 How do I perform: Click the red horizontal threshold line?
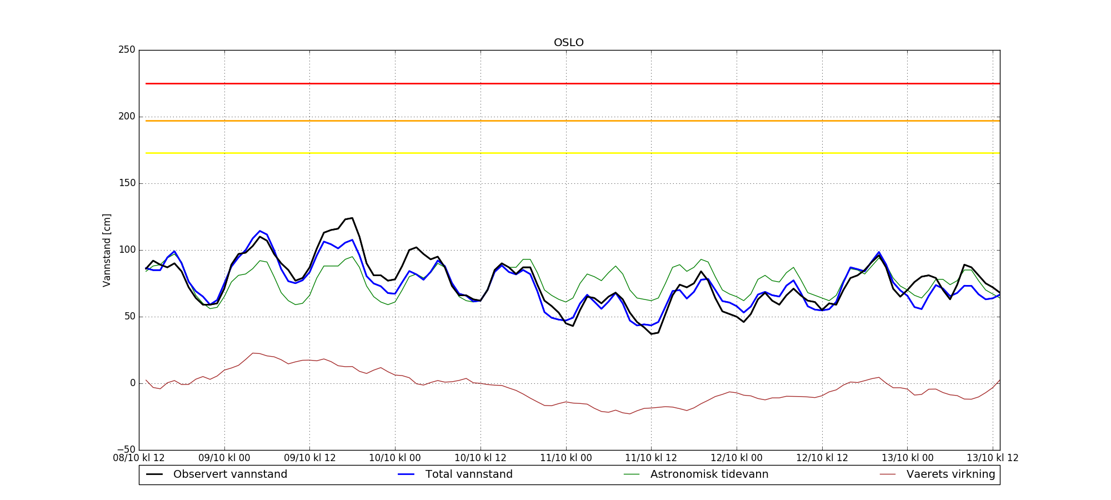click(572, 83)
